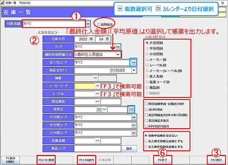228x165 pixels.
Task: Open calendar for 発売日 start date
Action: coord(99,109)
